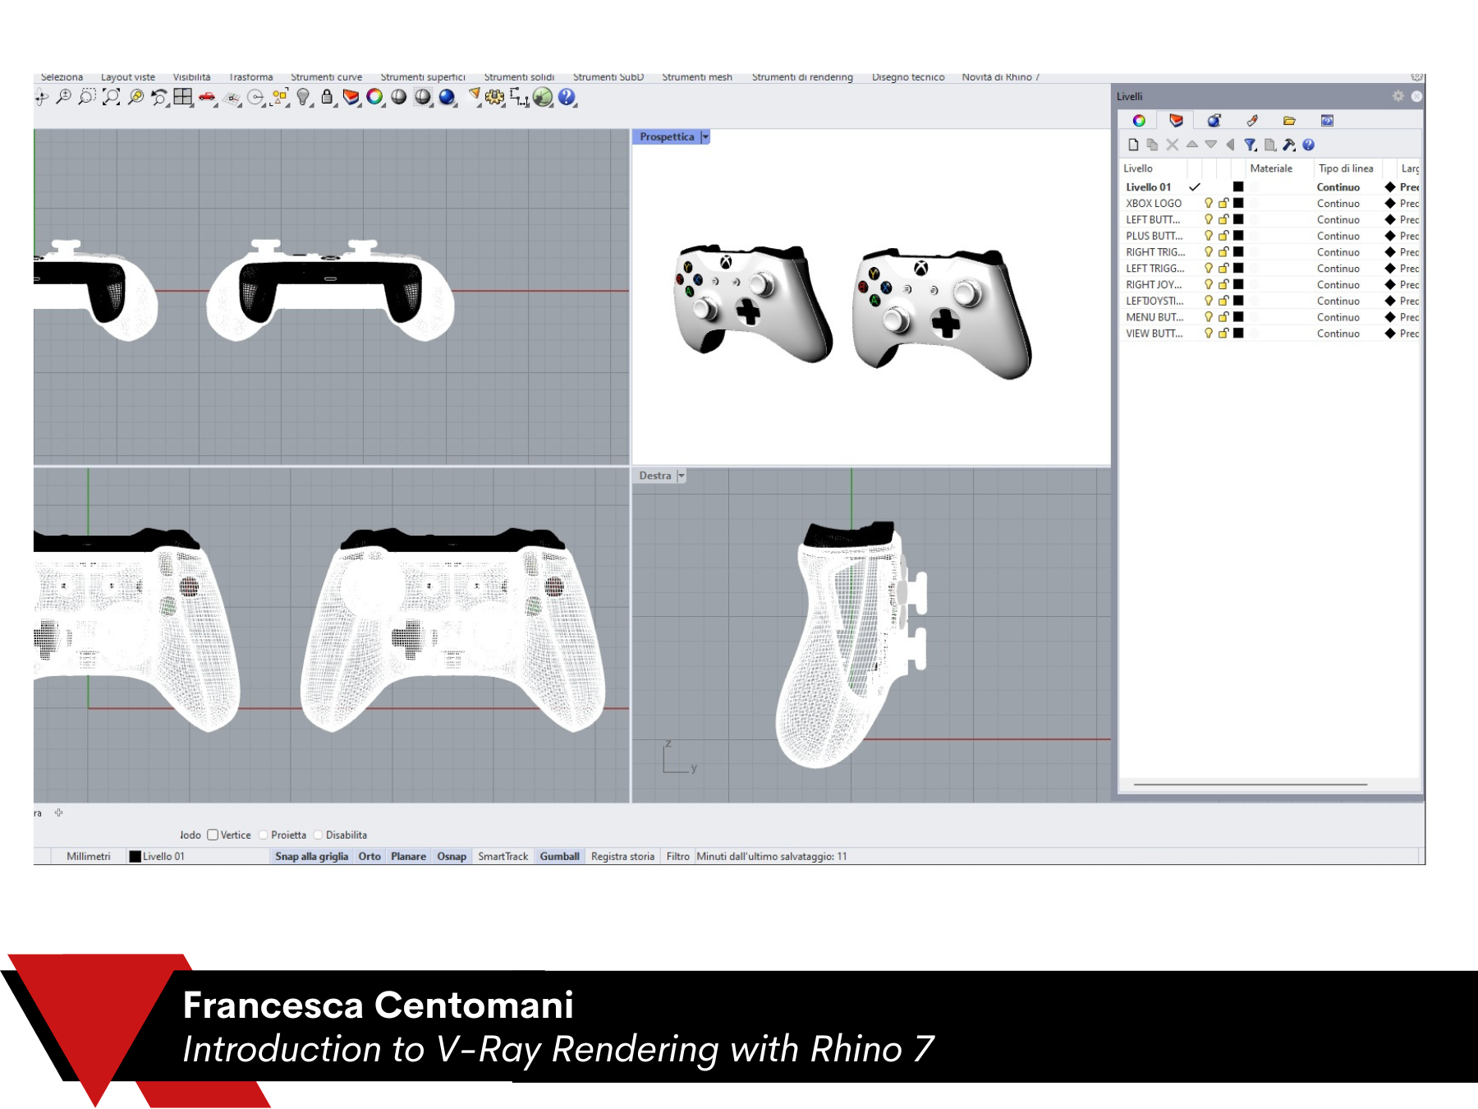Click the Zoom extents icon
This screenshot has height=1109, width=1478.
point(111,98)
